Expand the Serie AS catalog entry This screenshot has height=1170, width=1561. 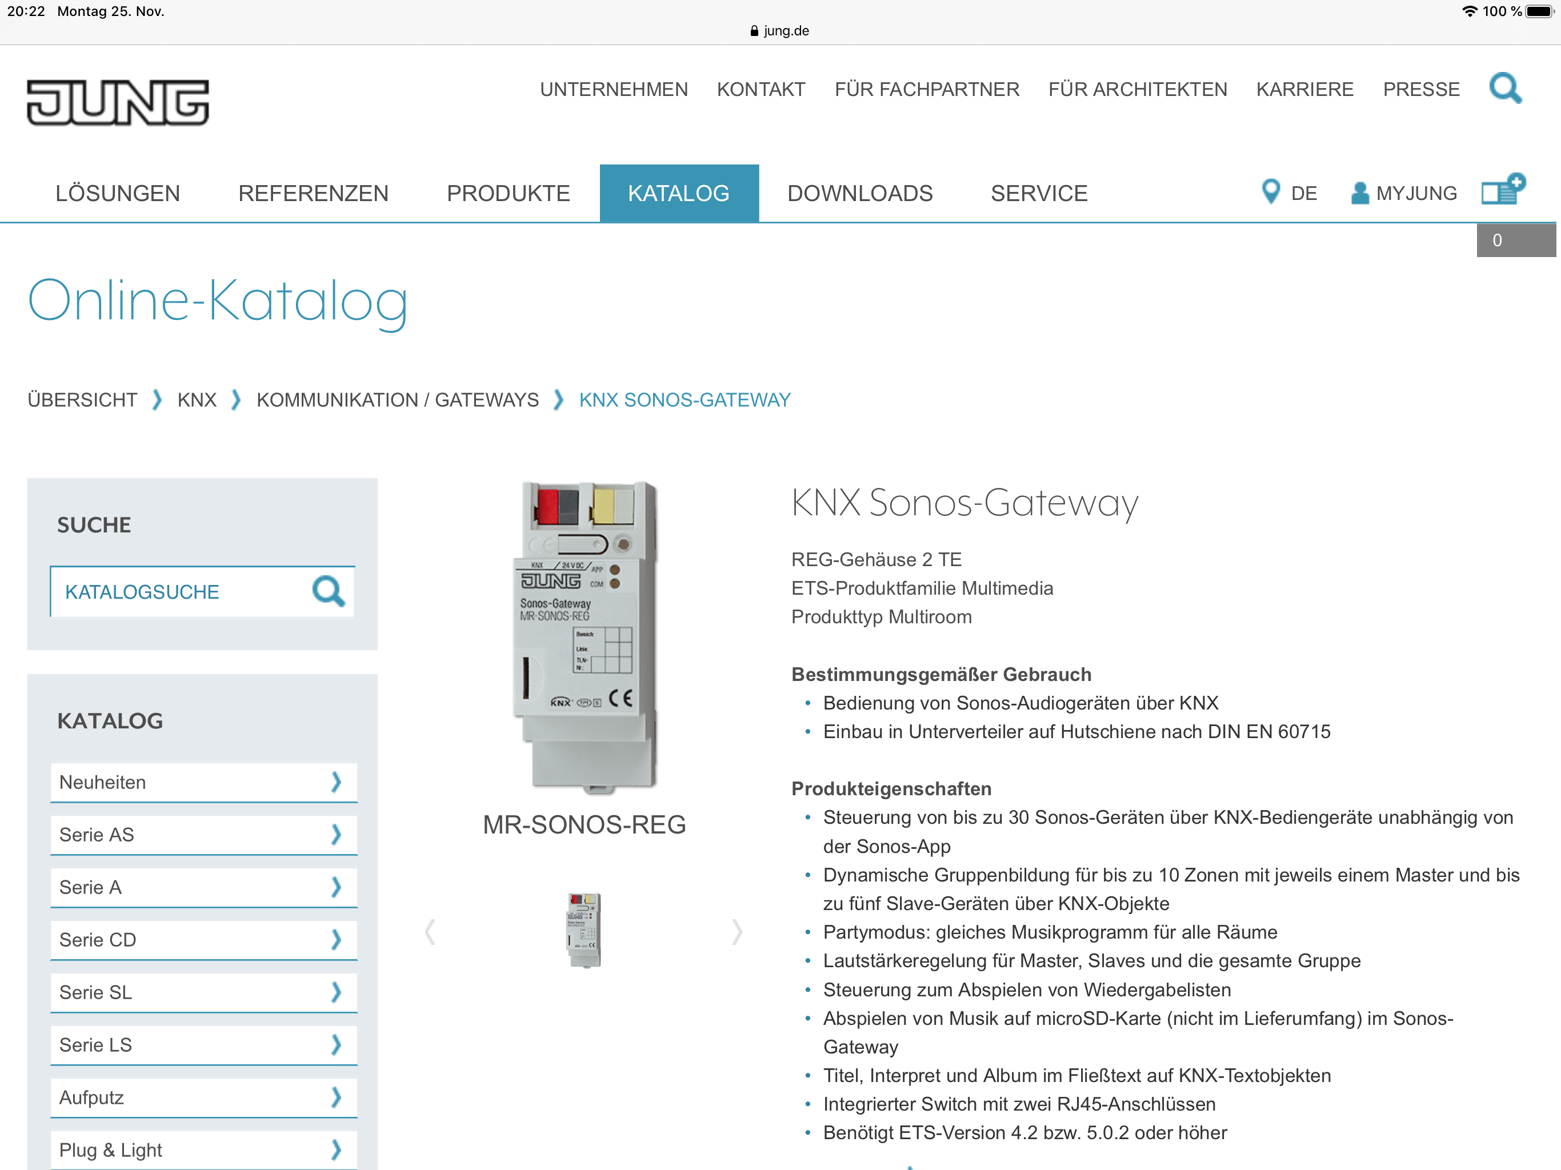tap(203, 834)
